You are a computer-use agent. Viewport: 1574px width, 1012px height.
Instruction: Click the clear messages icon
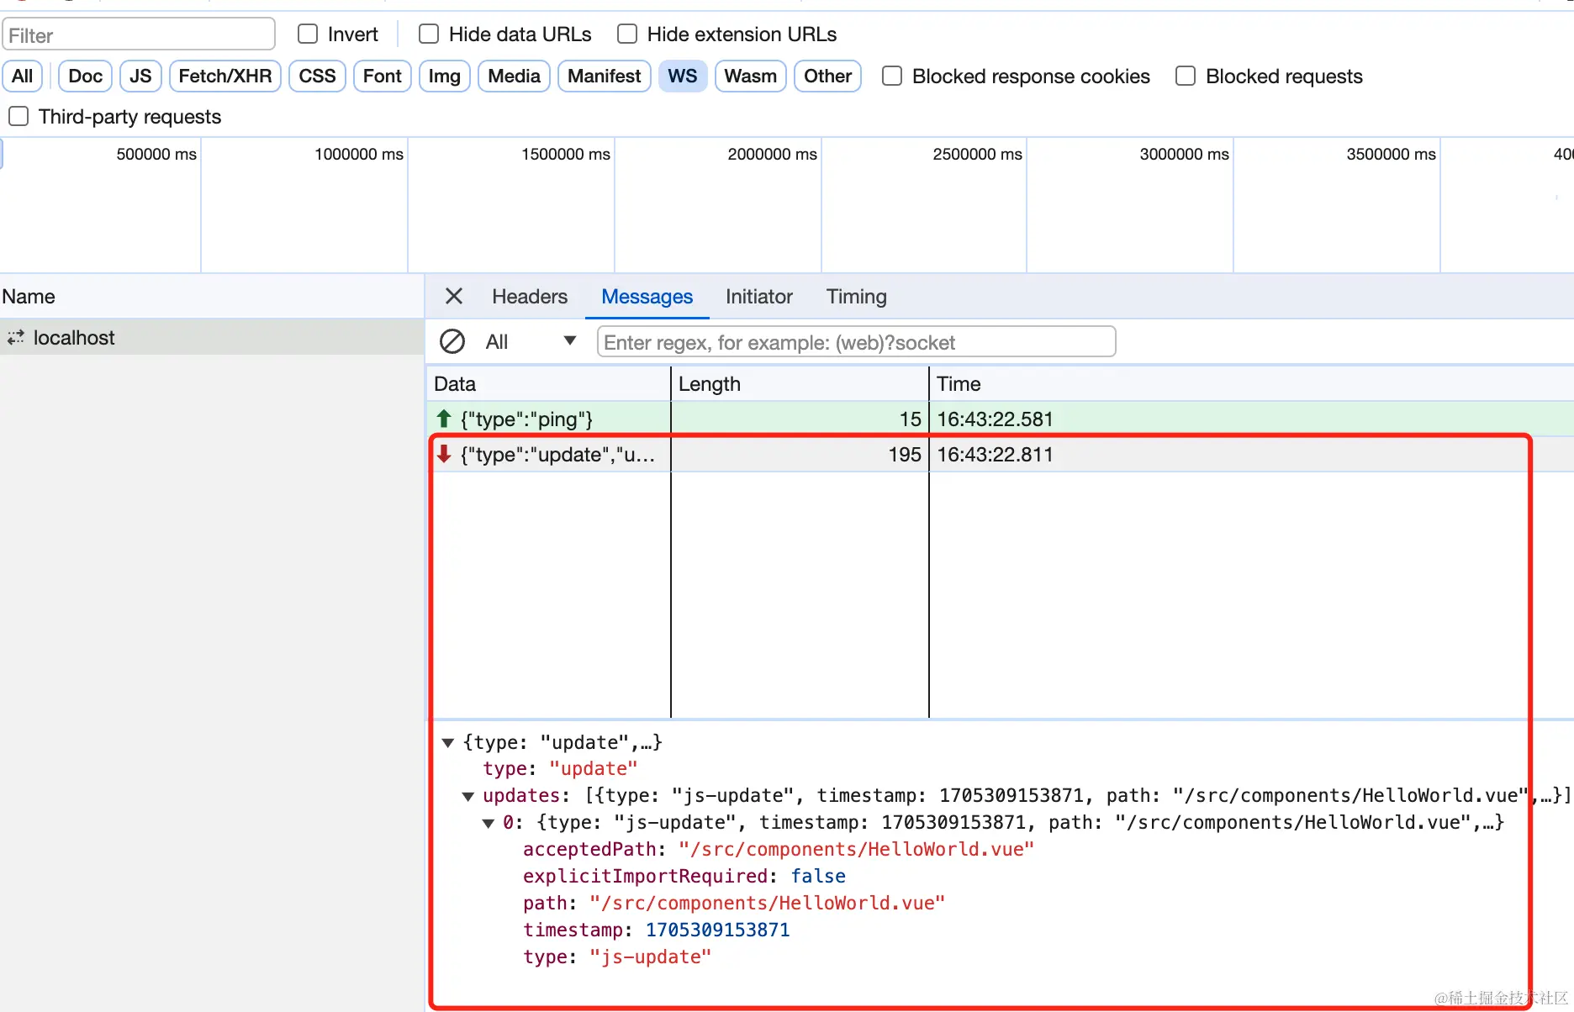point(452,341)
